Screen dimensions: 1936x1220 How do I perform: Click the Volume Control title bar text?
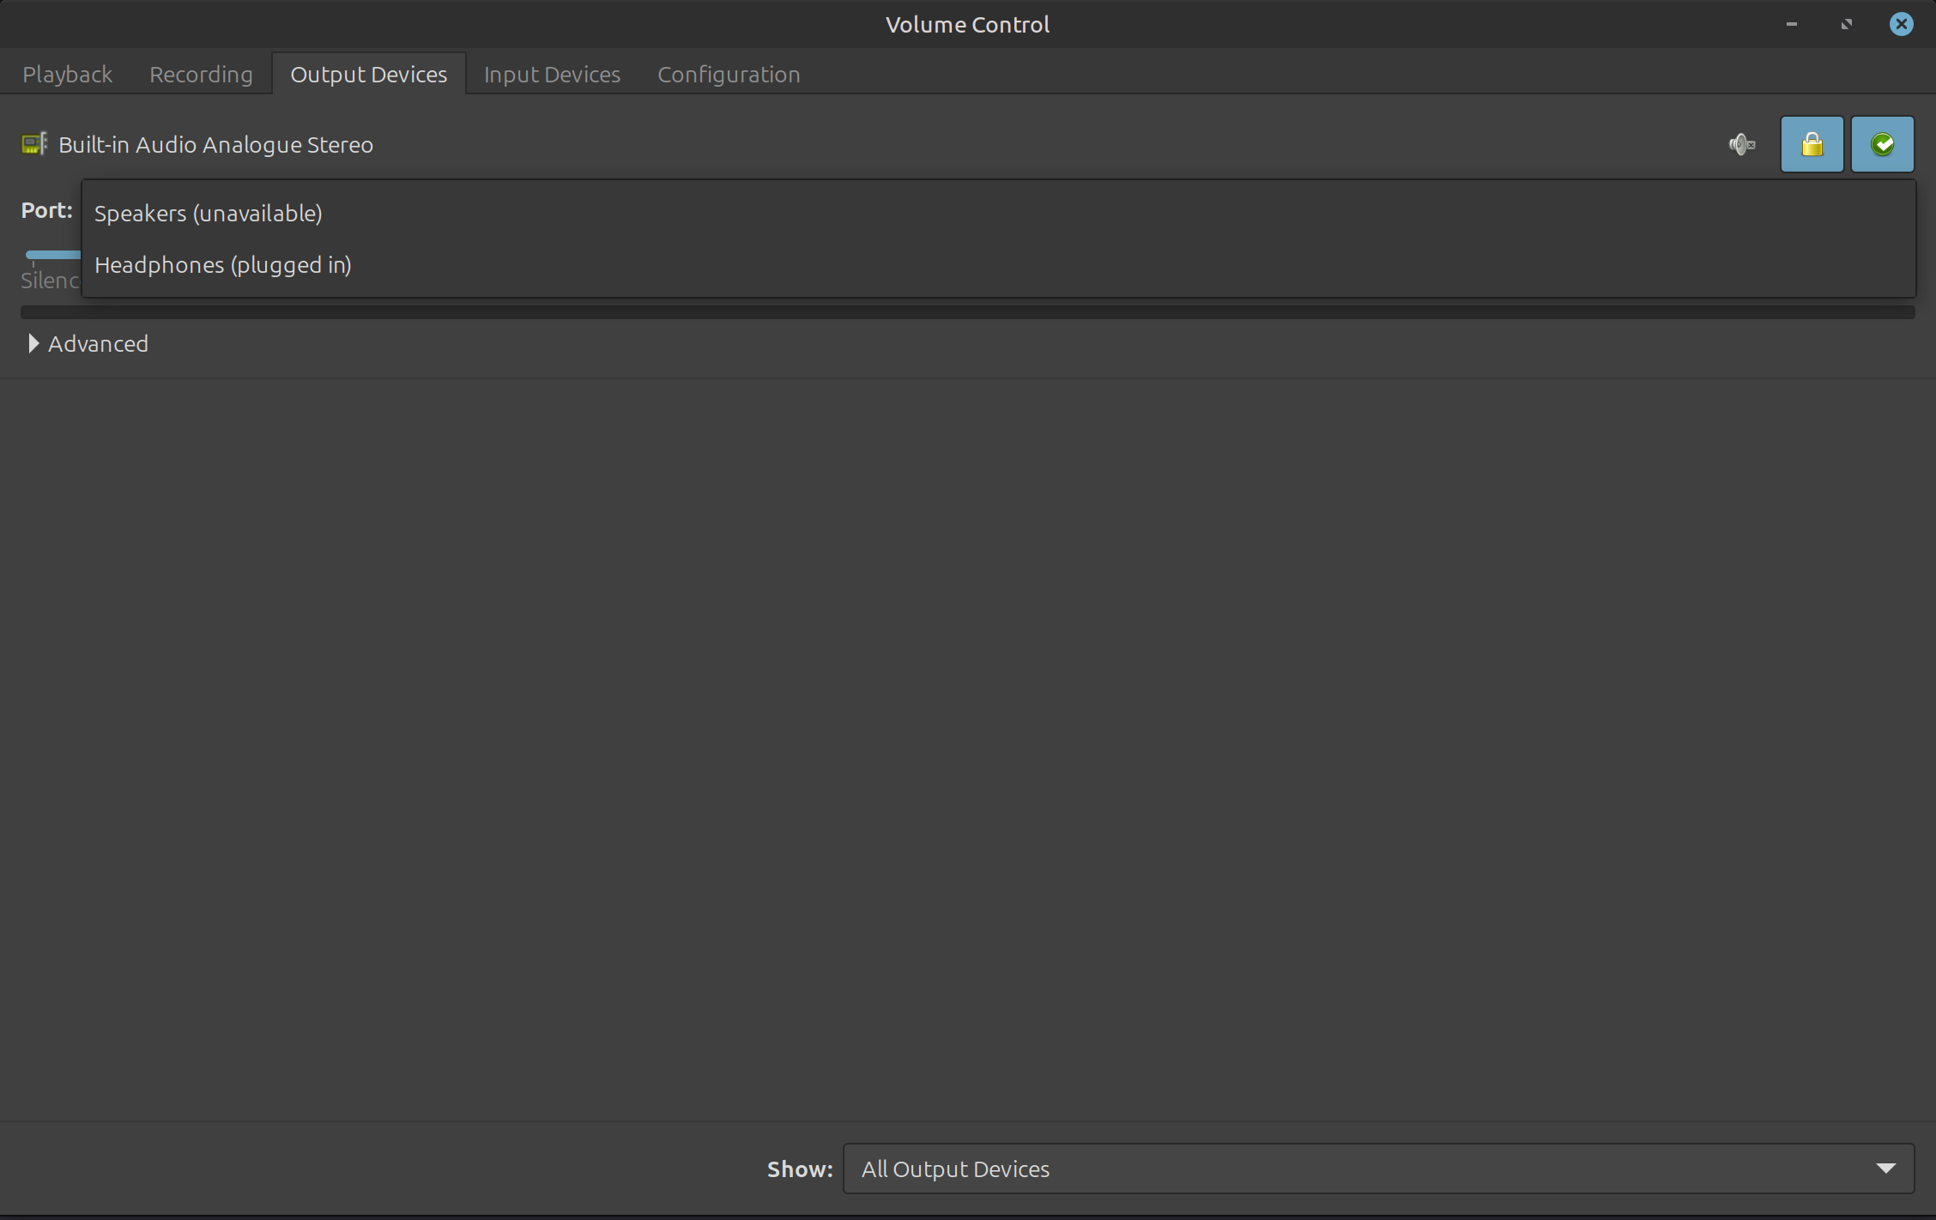(967, 24)
